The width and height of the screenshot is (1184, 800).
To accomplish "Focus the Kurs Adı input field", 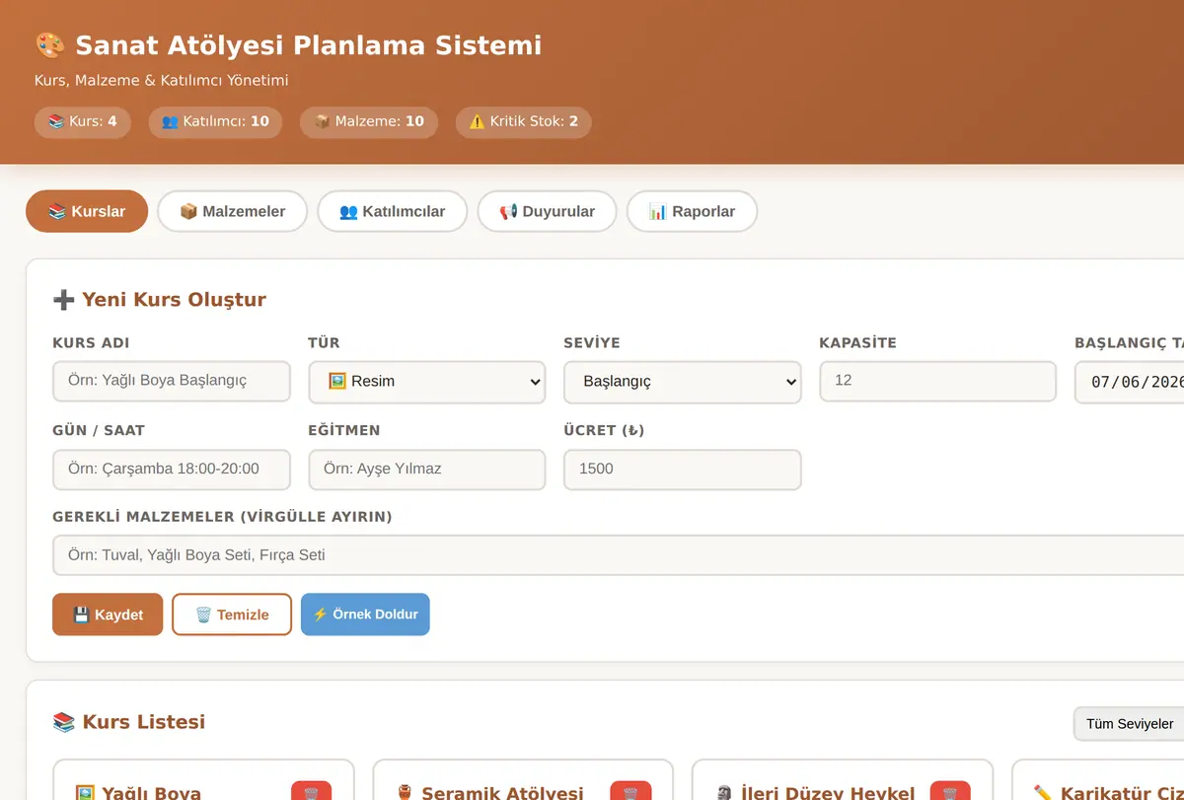I will click(x=172, y=381).
